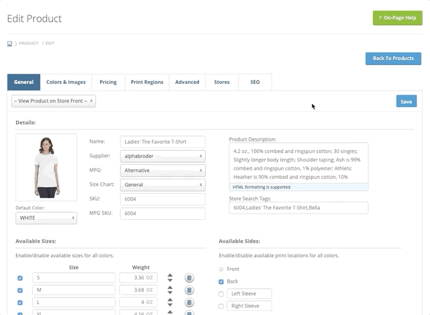Click the product thumbnail image

(46, 168)
